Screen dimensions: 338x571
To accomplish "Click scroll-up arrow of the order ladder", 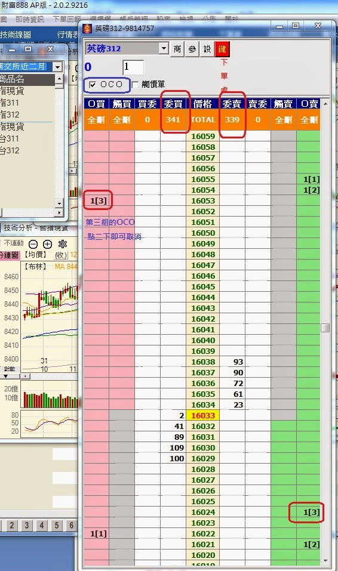I will pos(325,104).
